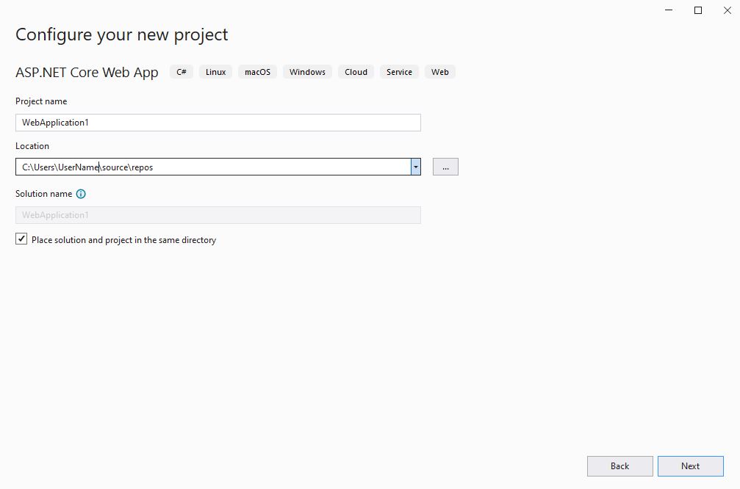Click the C# tag

pyautogui.click(x=182, y=72)
